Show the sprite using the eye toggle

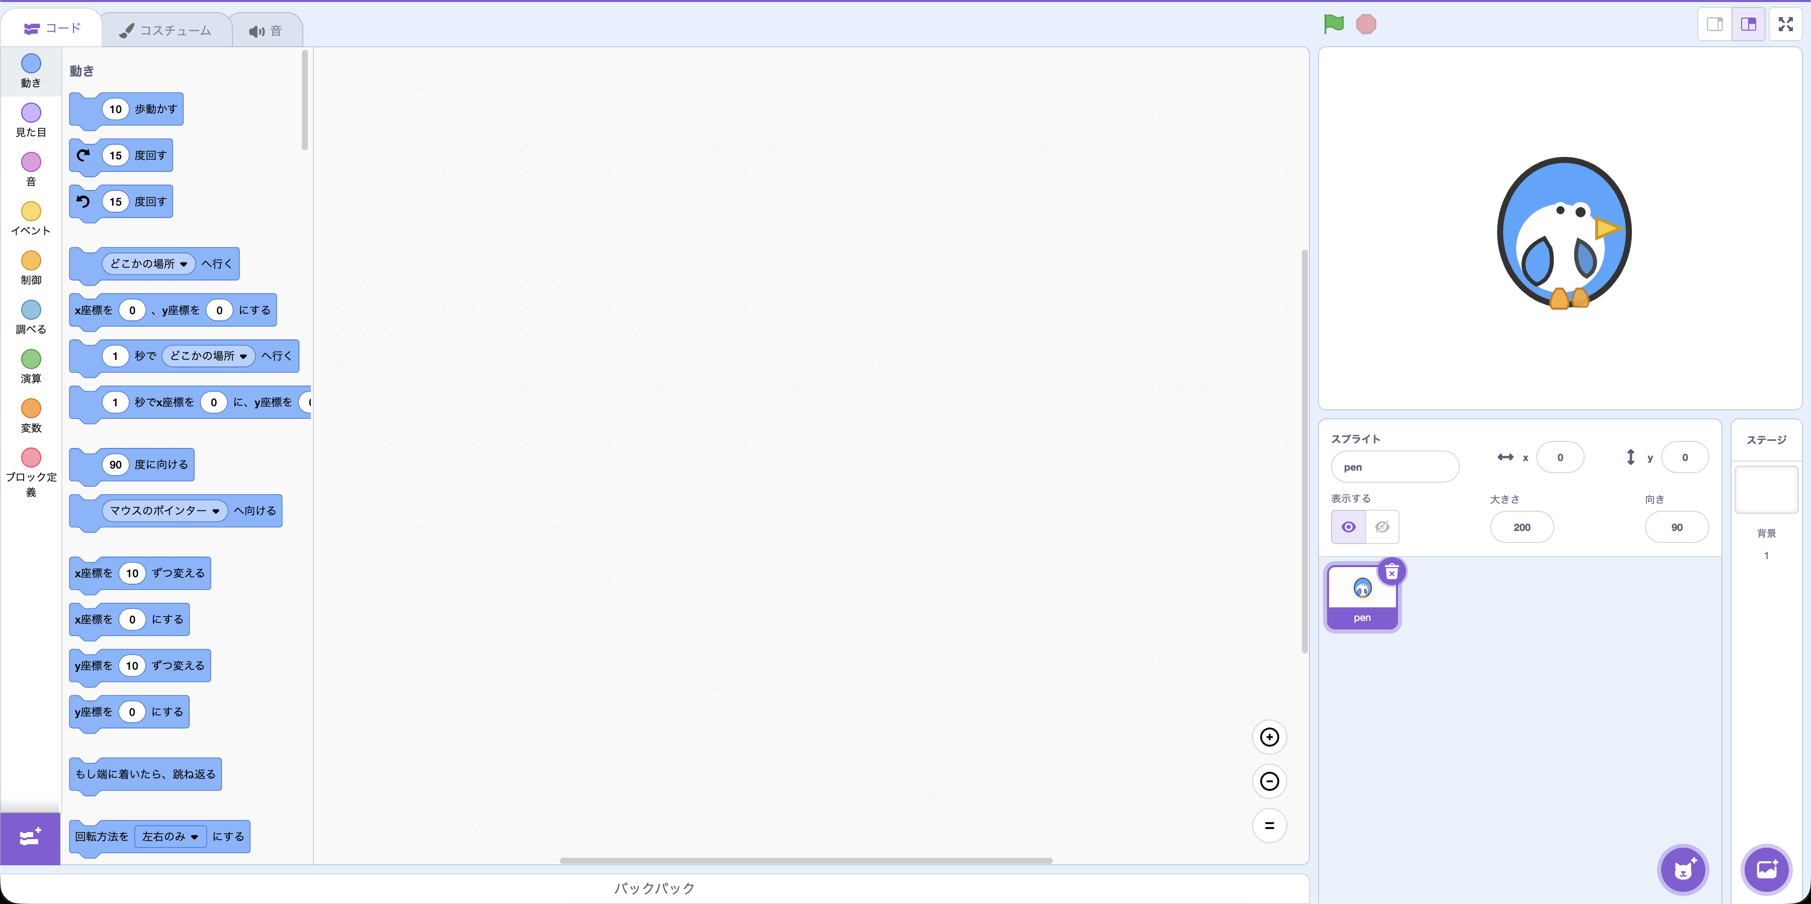(1348, 527)
